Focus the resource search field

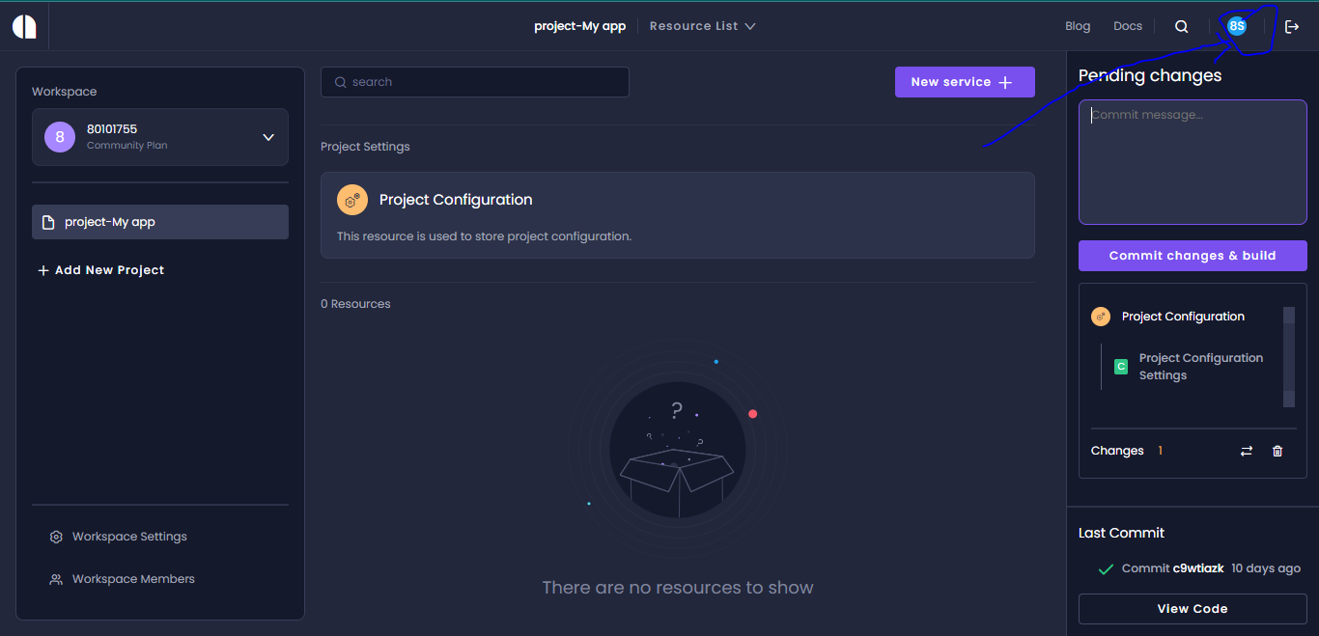pos(475,82)
